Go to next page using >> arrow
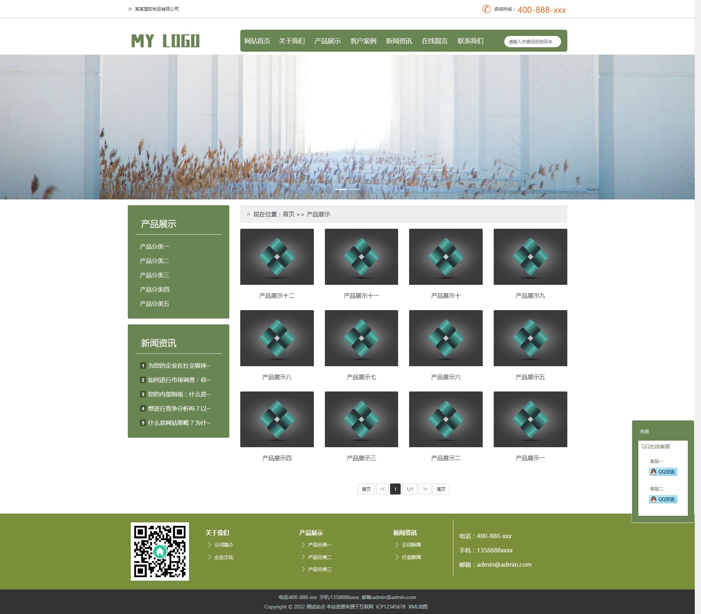The image size is (701, 614). tap(424, 489)
